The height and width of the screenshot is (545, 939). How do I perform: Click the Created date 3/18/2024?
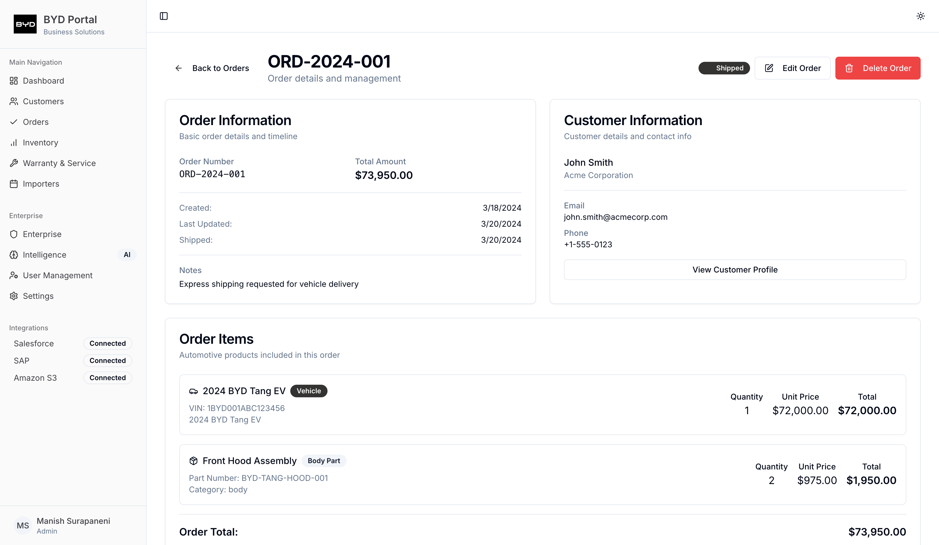pyautogui.click(x=502, y=208)
